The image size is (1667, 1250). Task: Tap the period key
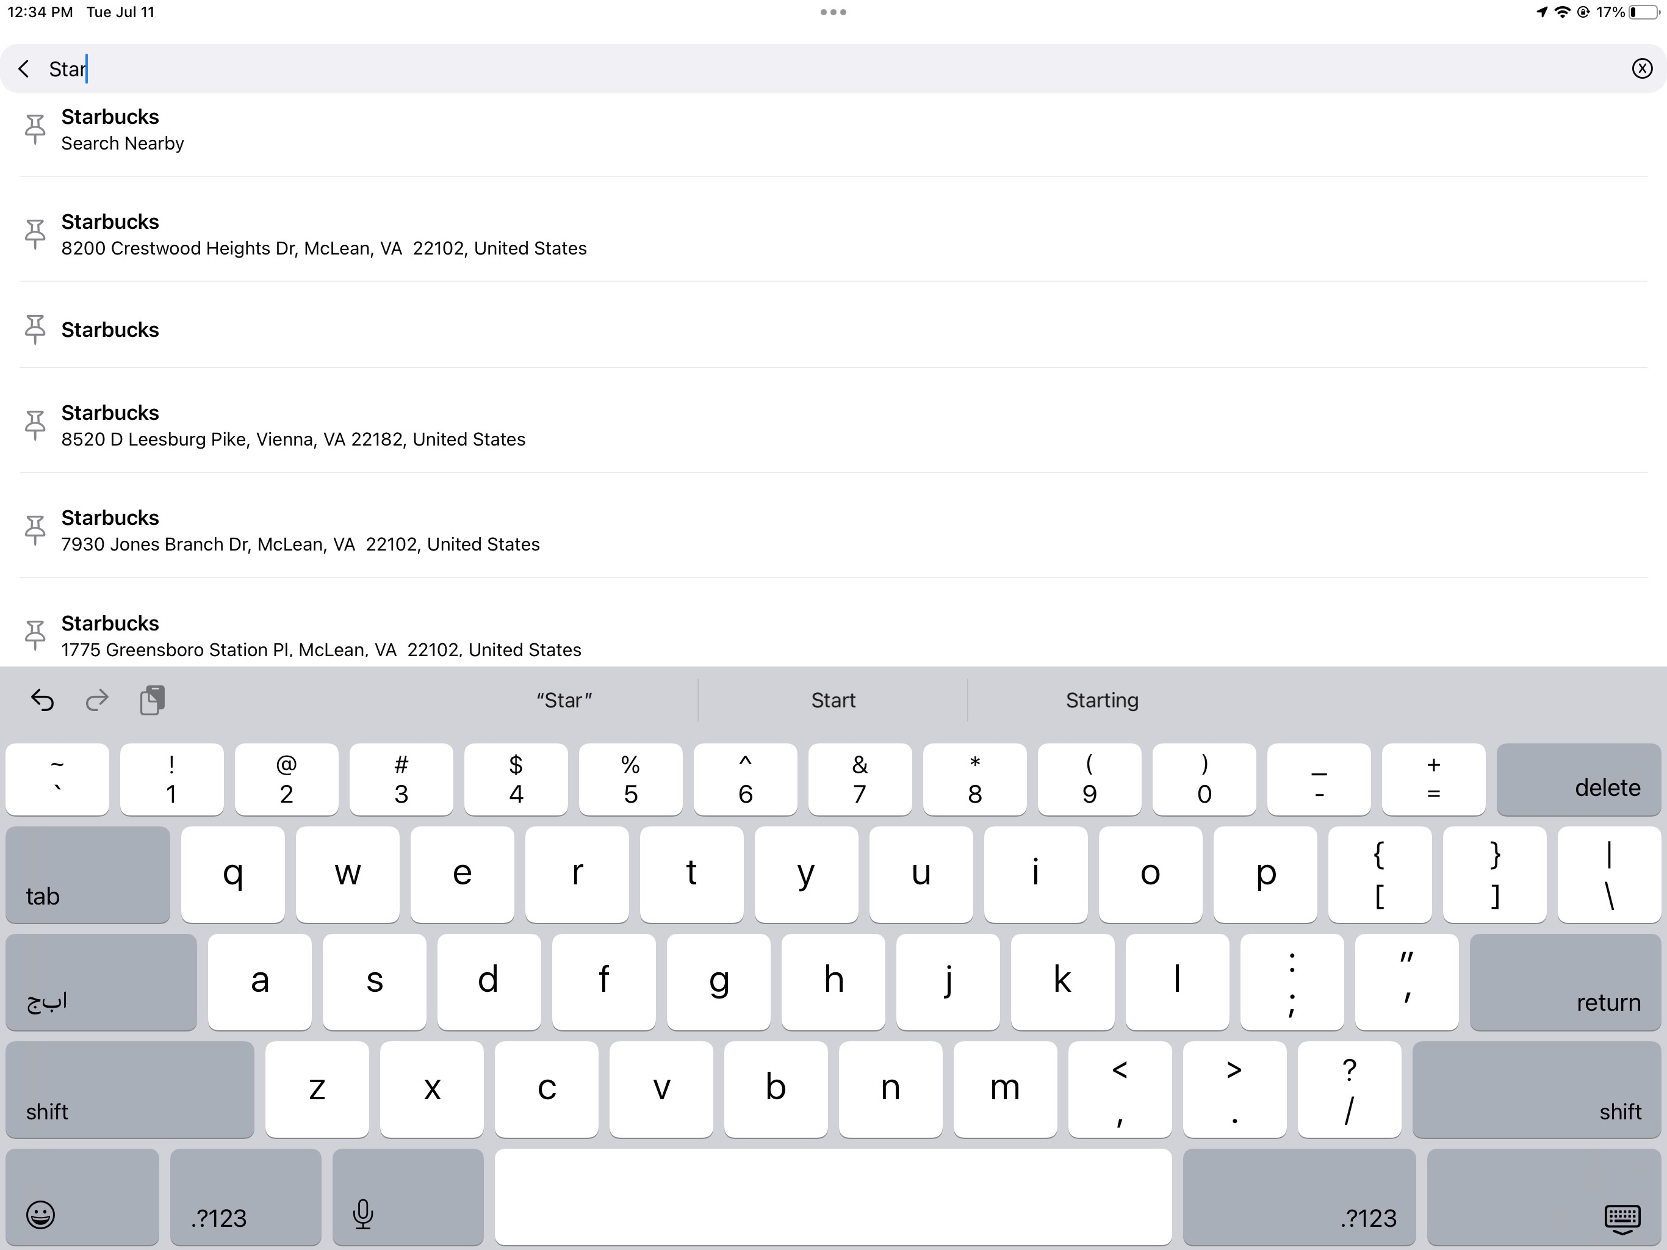1234,1089
